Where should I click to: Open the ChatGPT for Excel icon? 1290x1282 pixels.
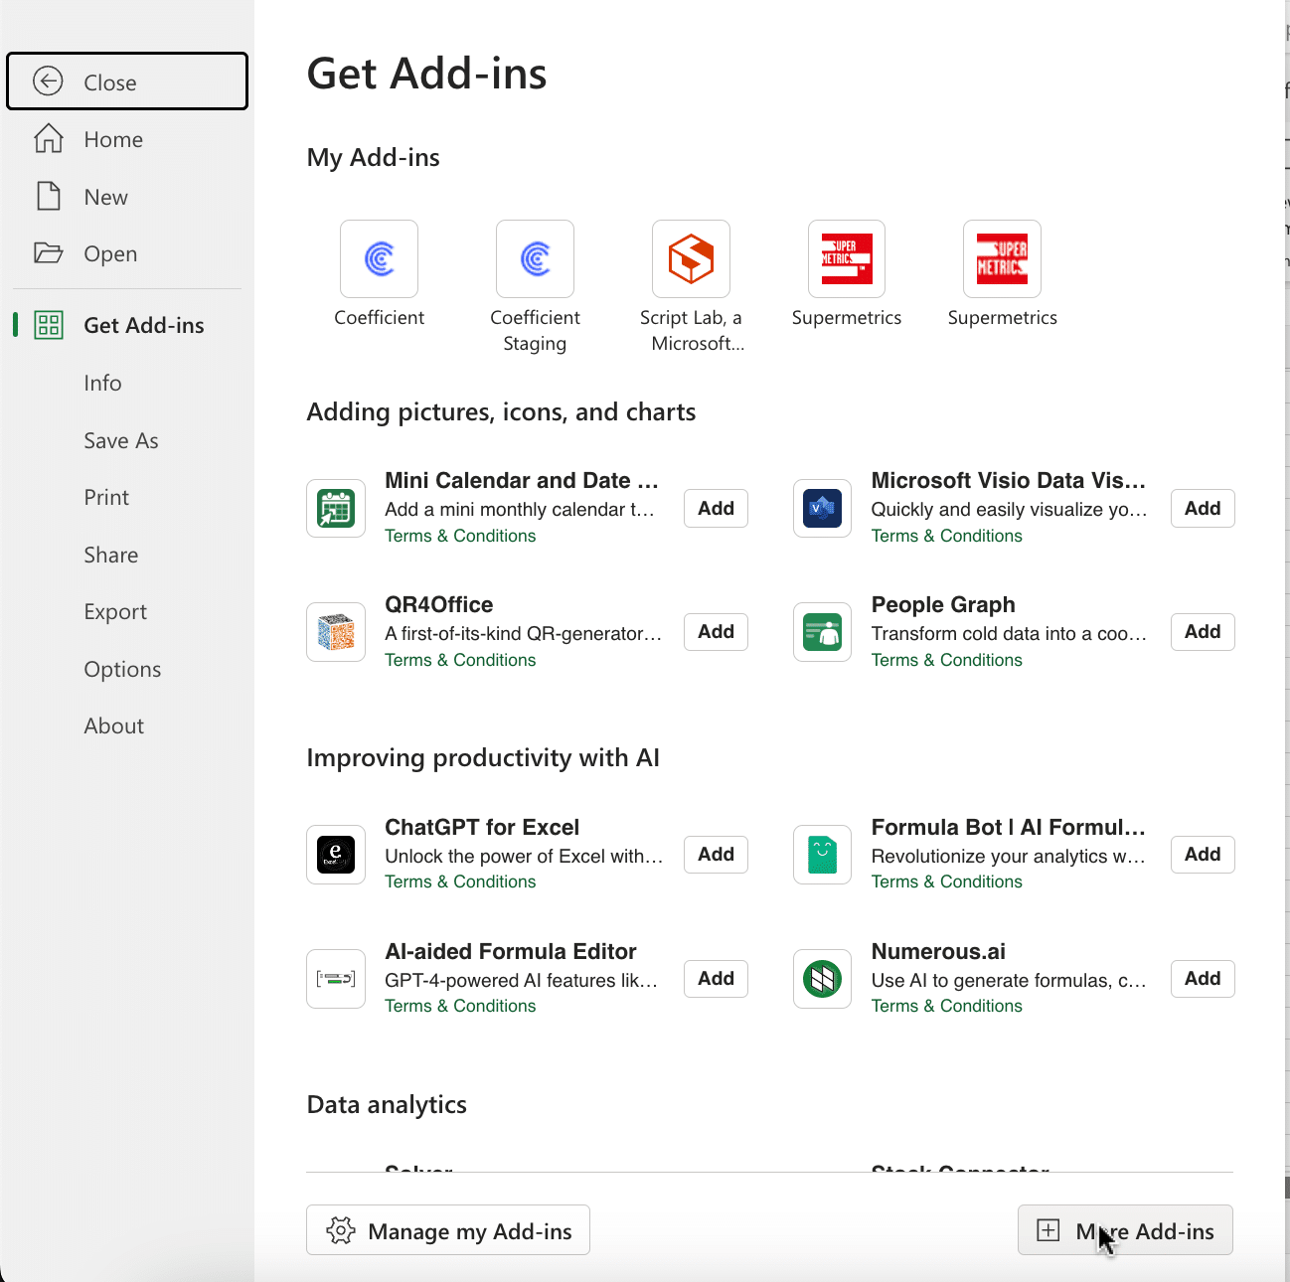[x=336, y=855]
